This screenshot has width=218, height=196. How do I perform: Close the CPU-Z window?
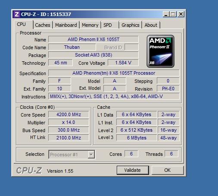point(181,14)
